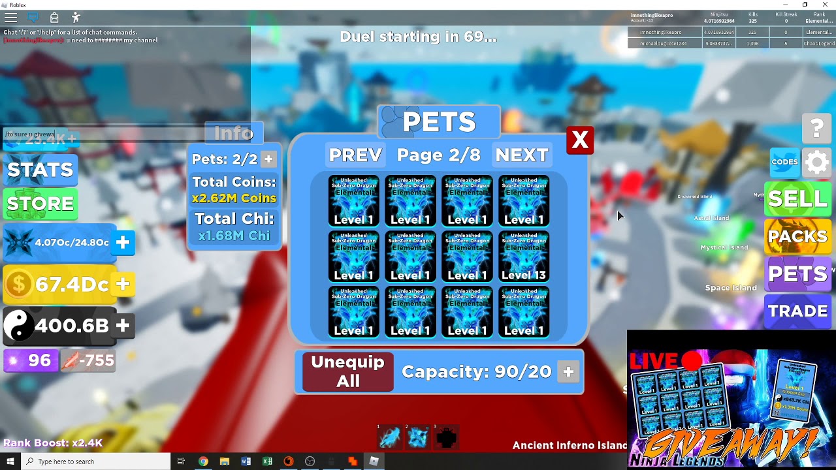Viewport: 836px width, 470px height.
Task: Toggle the chat window icon
Action: (x=32, y=18)
